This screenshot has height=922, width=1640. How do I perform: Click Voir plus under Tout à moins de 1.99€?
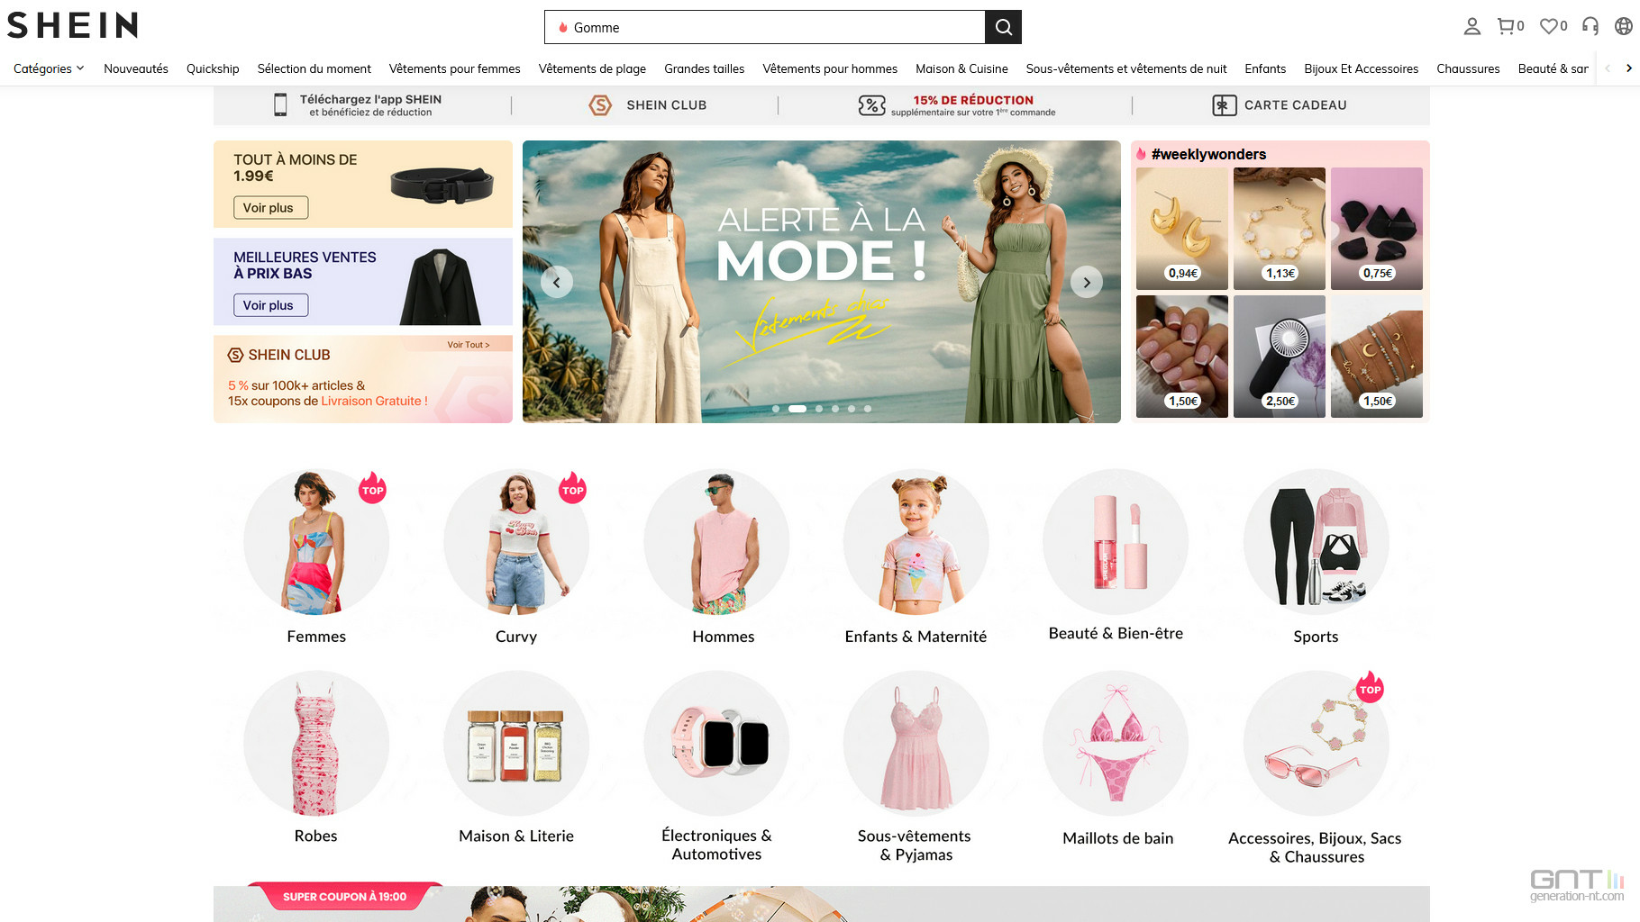[270, 207]
